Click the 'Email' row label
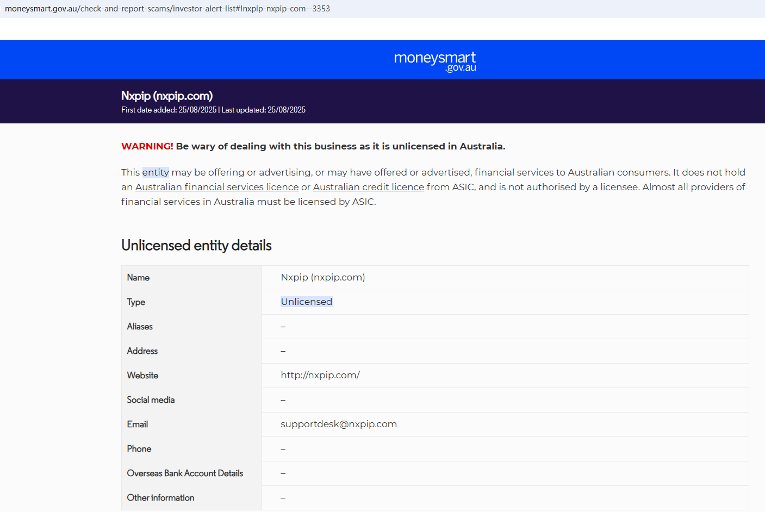 [138, 424]
